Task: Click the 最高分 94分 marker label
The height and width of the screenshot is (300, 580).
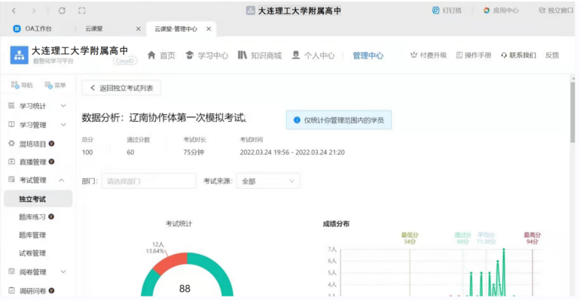Action: coord(533,238)
